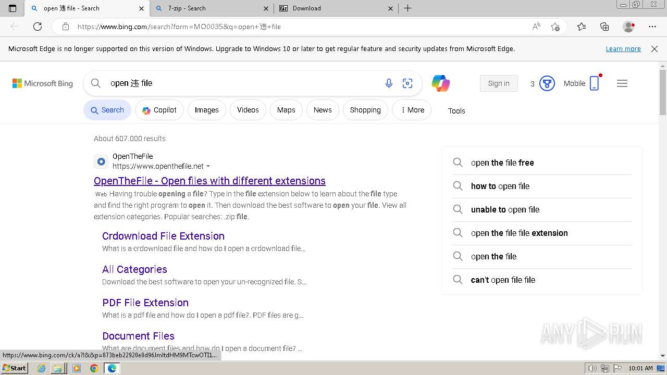Image resolution: width=667 pixels, height=375 pixels.
Task: Open the media player taskbar icon
Action: (x=77, y=368)
